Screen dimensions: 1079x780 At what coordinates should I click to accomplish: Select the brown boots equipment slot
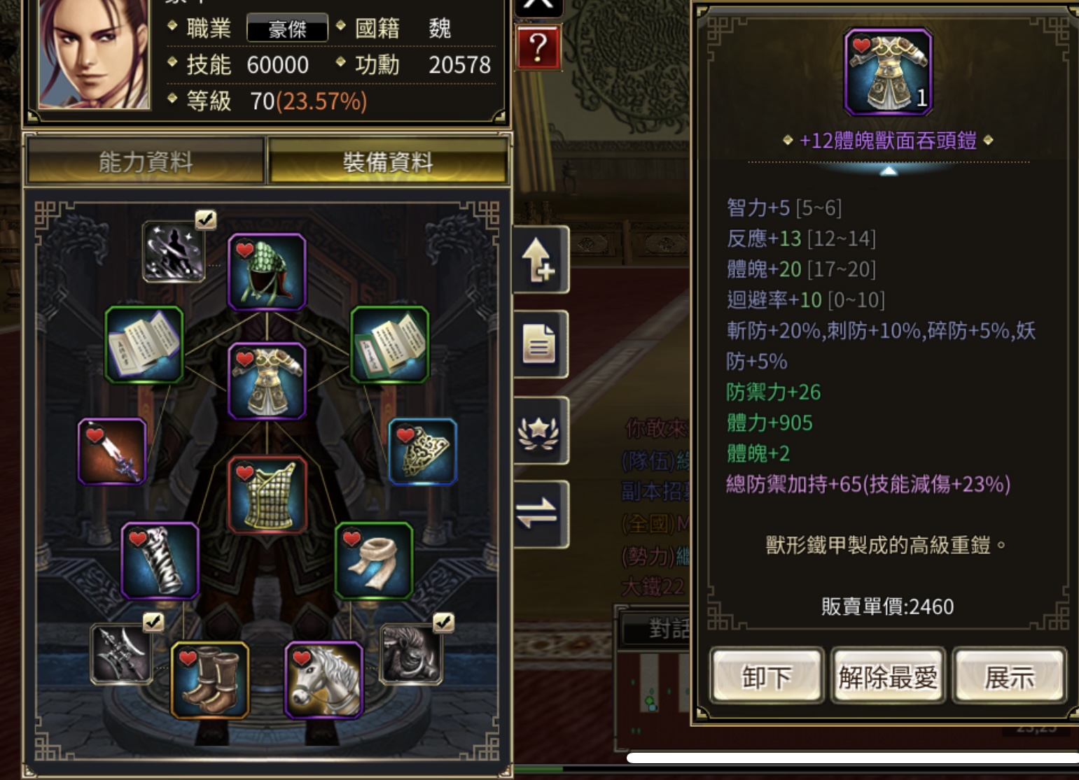[x=210, y=680]
